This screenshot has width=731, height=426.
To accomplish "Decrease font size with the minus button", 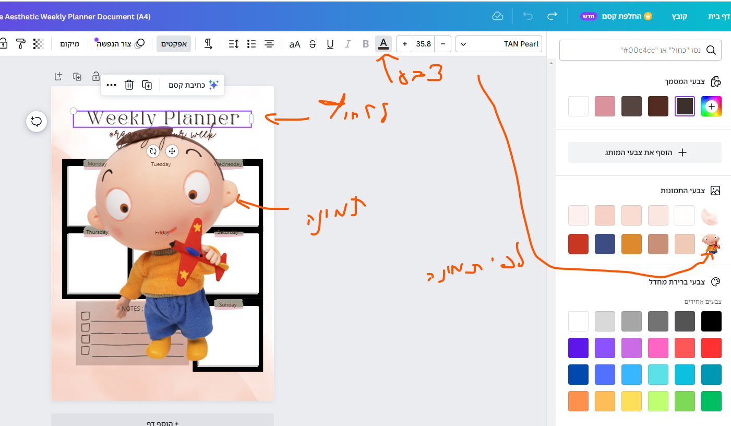I will pyautogui.click(x=442, y=44).
